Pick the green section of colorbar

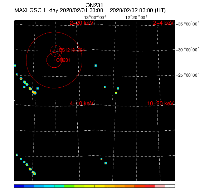point(69,186)
